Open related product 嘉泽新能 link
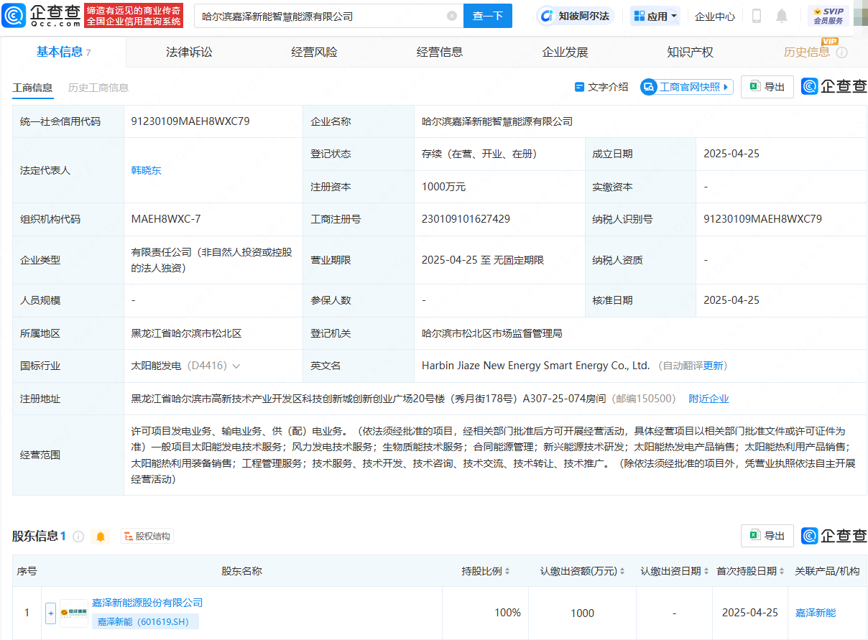Screen dimensions: 868x640 tap(816, 613)
